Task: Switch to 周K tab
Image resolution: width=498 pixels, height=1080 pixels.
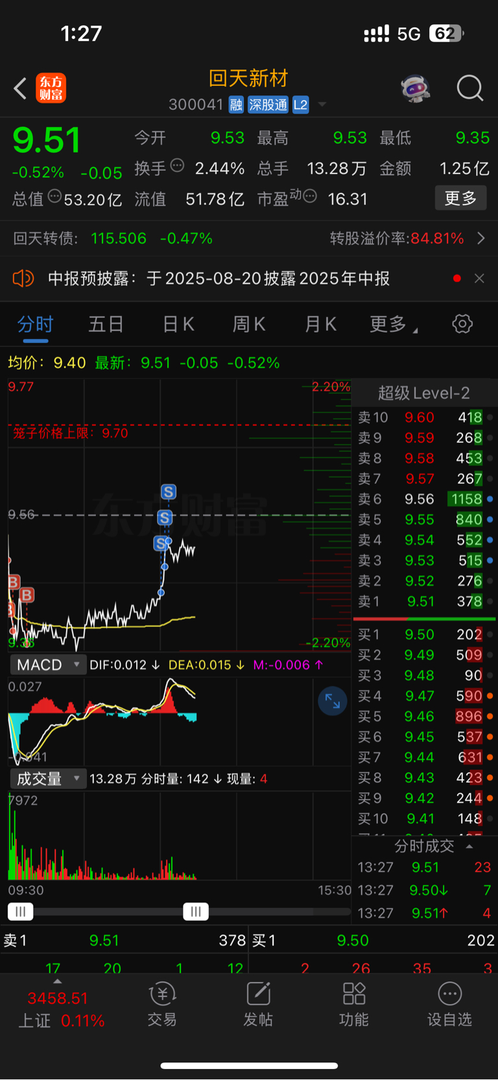Action: [249, 324]
